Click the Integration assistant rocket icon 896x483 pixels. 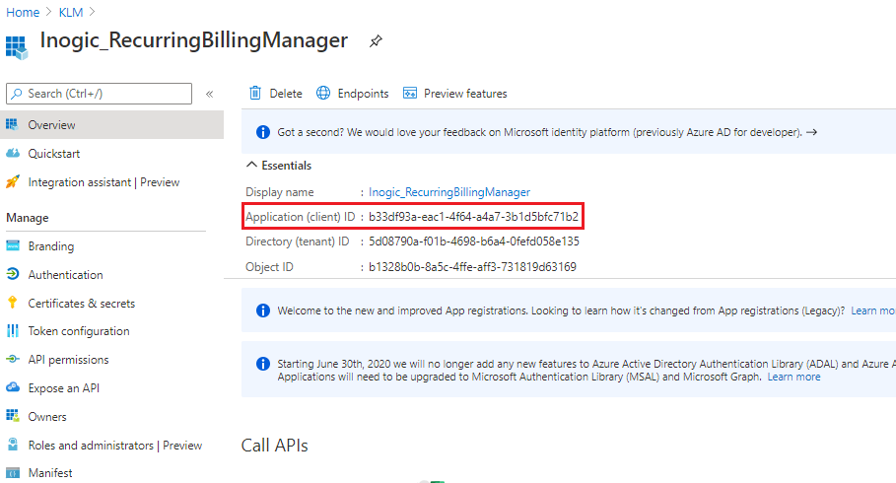pos(13,181)
